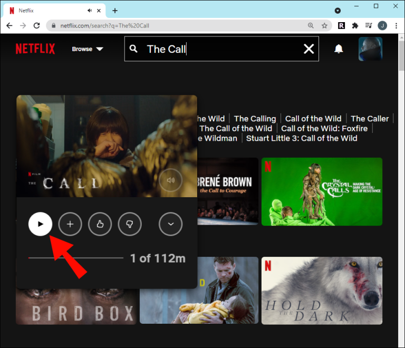405x348 pixels.
Task: Click The Call preview video
Action: pyautogui.click(x=107, y=146)
